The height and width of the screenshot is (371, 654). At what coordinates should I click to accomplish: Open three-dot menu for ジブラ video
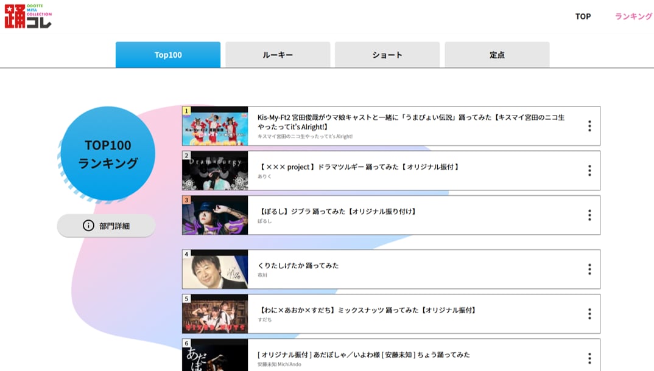click(589, 215)
